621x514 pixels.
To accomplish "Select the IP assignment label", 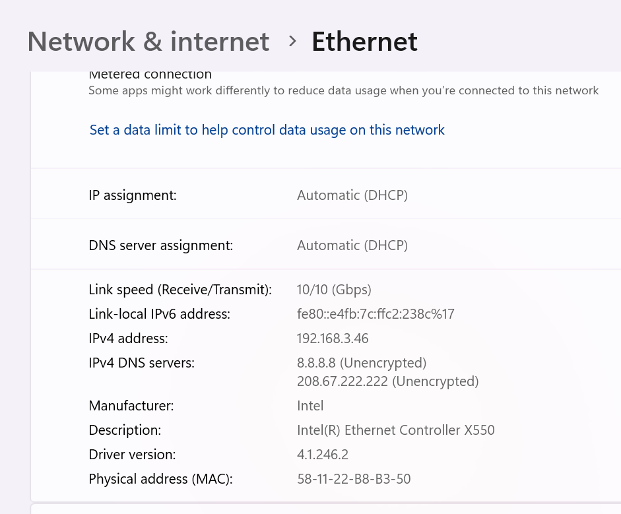I will pos(132,195).
